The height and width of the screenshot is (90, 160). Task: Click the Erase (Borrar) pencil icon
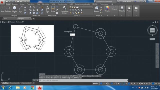(42, 7)
